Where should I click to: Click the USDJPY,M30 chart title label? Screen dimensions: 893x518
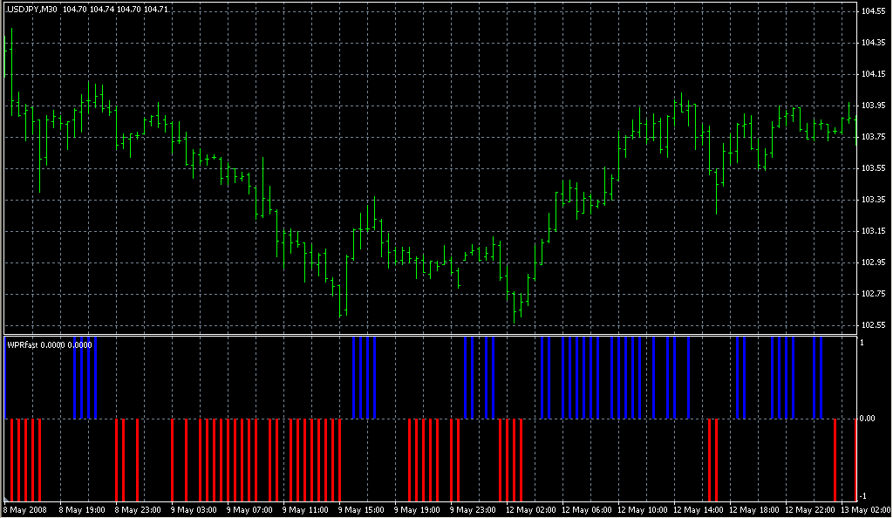pyautogui.click(x=31, y=8)
